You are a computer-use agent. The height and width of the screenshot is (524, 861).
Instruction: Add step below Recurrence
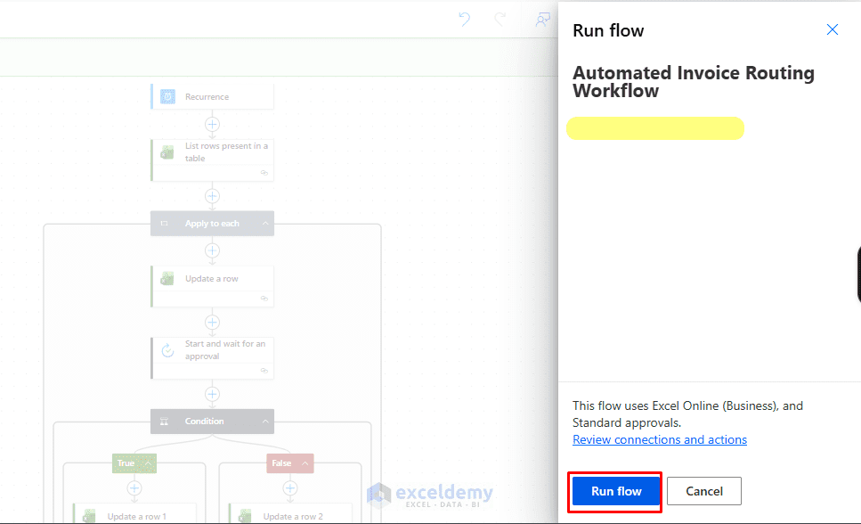[x=213, y=124]
